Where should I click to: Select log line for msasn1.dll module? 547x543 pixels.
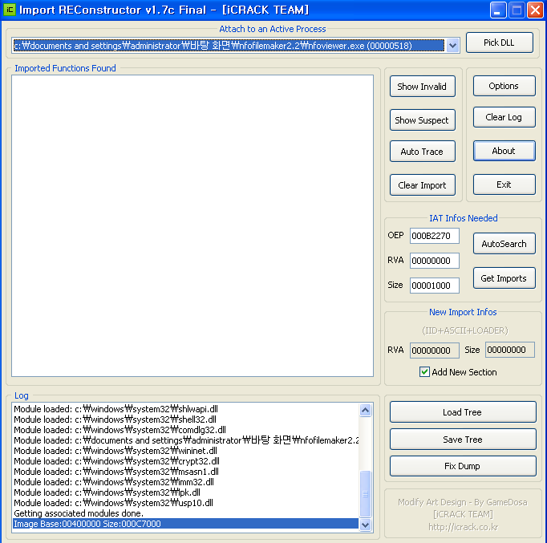pos(185,472)
